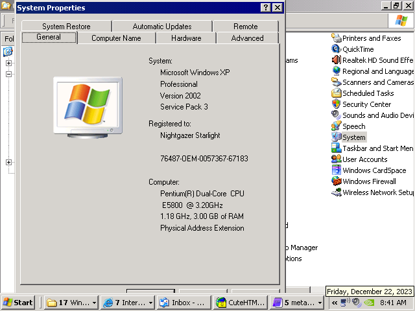Expand the first plus node in folder tree

(x=8, y=63)
